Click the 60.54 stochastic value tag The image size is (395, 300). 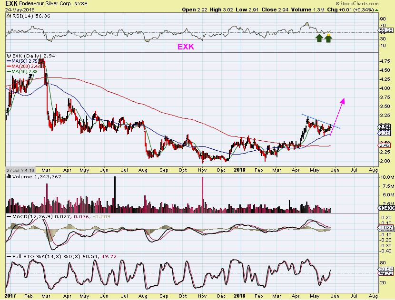(385, 269)
